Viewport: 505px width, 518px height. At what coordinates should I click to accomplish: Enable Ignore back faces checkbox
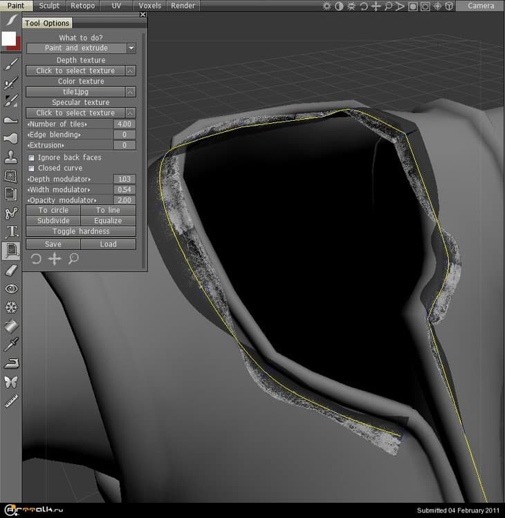point(31,158)
